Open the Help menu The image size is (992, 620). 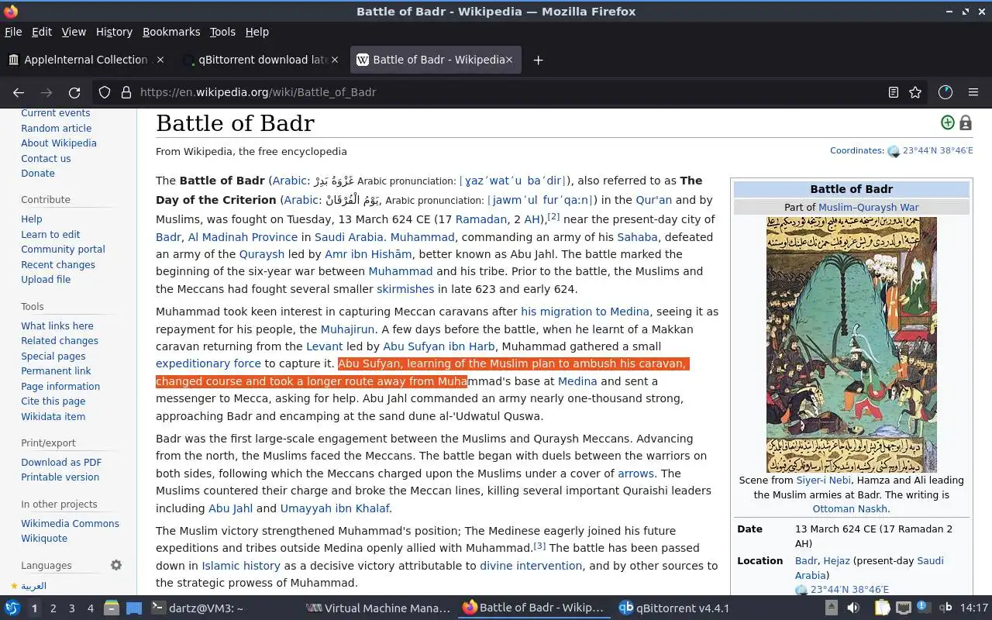[x=257, y=32]
